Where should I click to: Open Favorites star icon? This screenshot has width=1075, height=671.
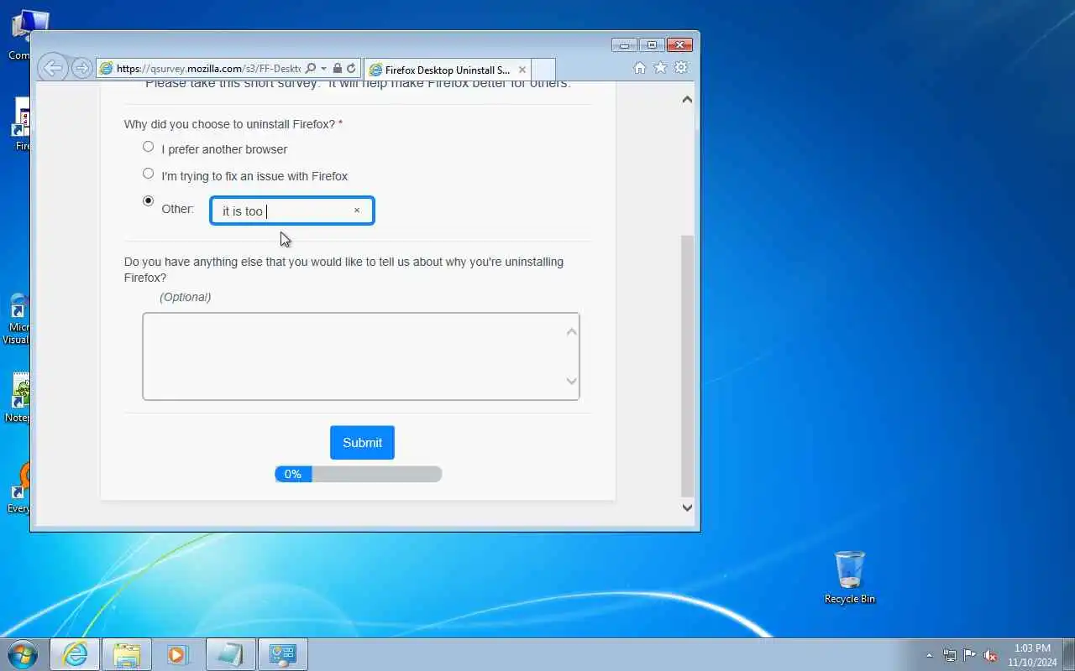point(661,68)
